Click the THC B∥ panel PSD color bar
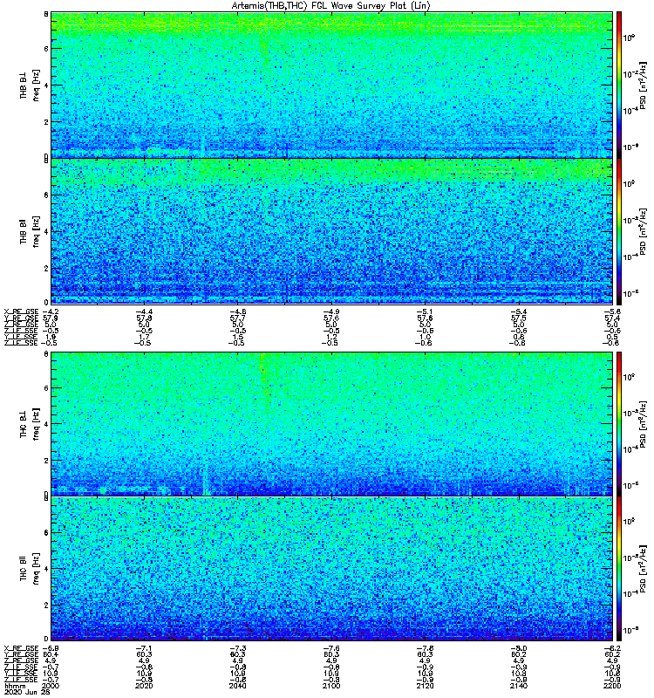Image resolution: width=654 pixels, height=698 pixels. coord(619,569)
